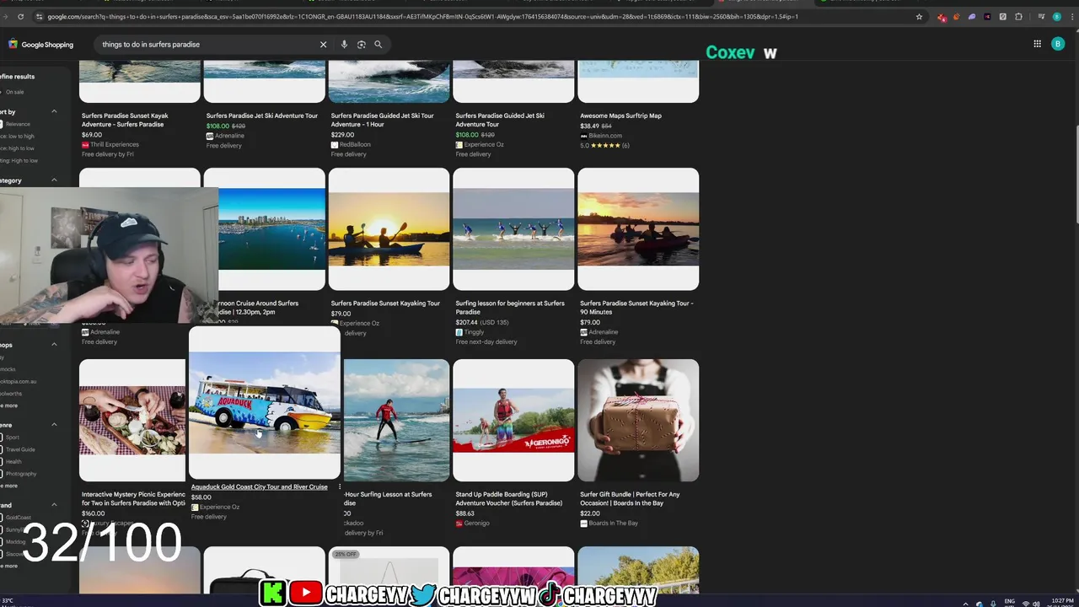Submit search with magnifying glass icon
Viewport: 1079px width, 607px height.
click(x=378, y=45)
